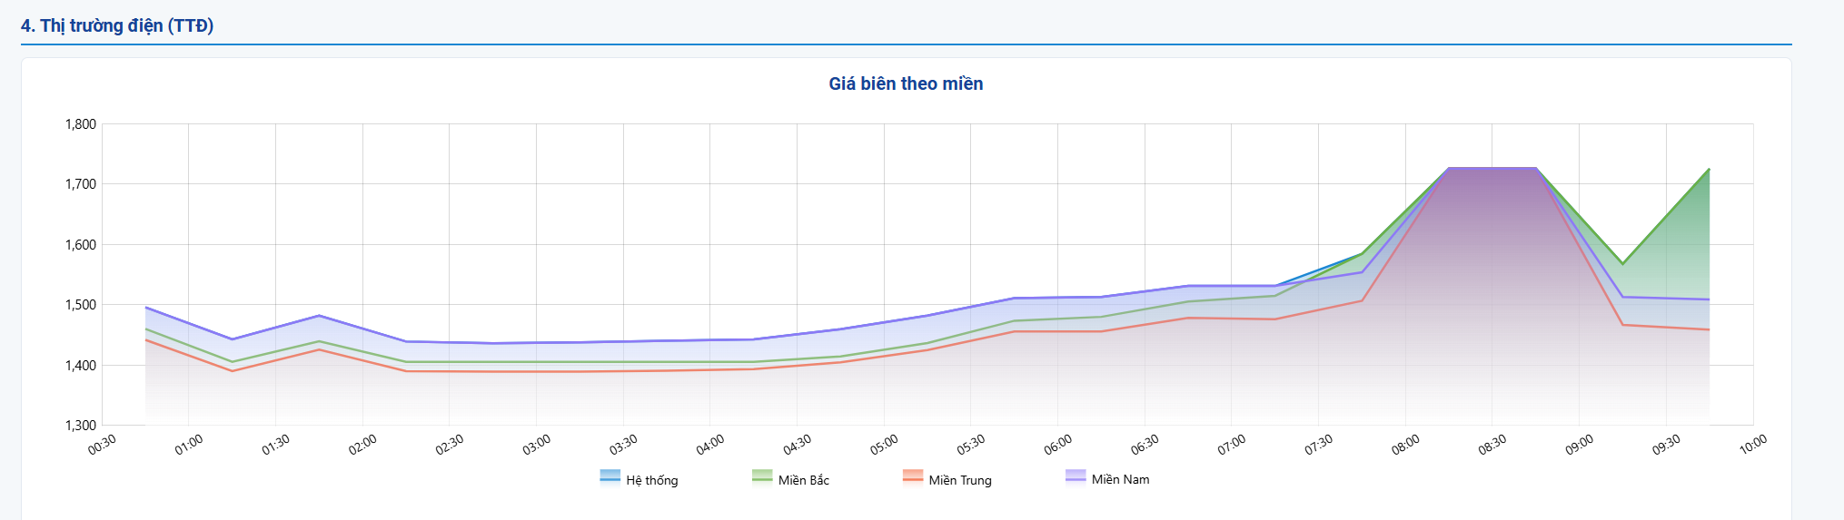Click the purple Miền Nam legend swatch

coord(1076,477)
